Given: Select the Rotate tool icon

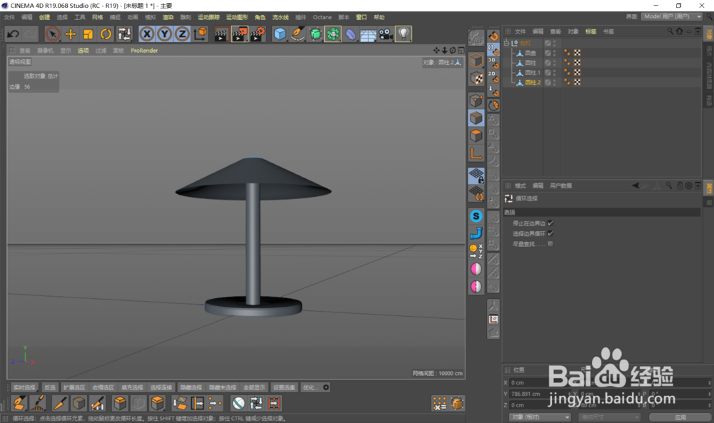Looking at the screenshot, I should click(x=106, y=34).
